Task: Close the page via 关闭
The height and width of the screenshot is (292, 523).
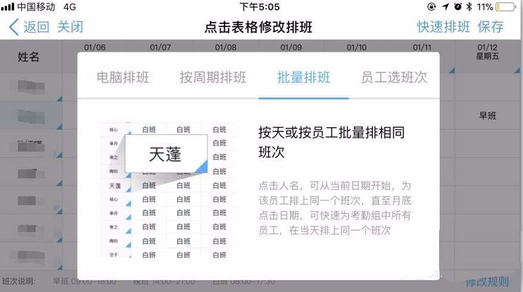Action: [70, 27]
